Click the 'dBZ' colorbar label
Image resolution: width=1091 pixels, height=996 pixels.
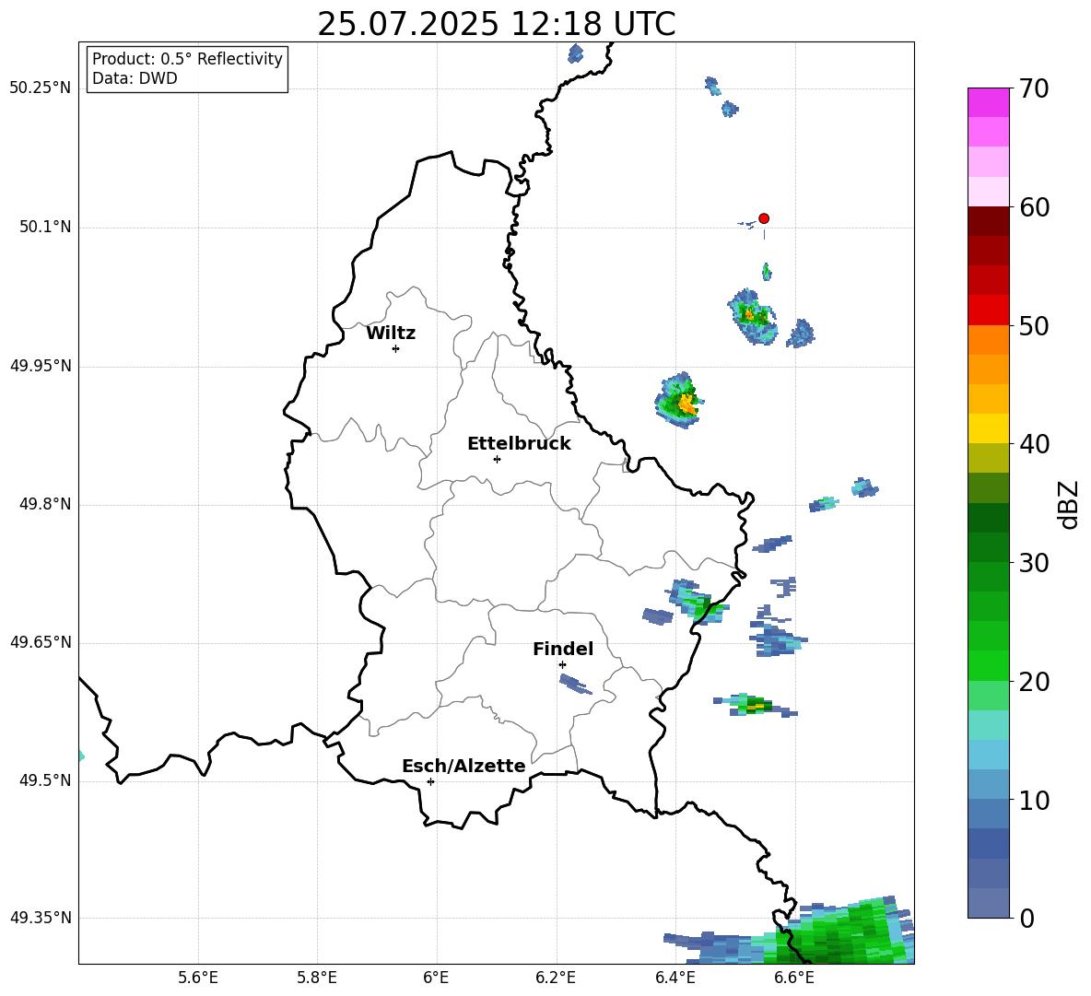(x=1068, y=504)
